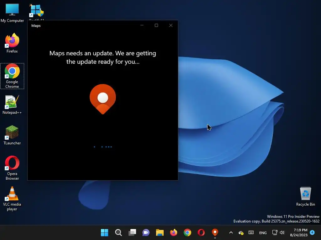Open Opera Browser desktop shortcut

tap(12, 168)
